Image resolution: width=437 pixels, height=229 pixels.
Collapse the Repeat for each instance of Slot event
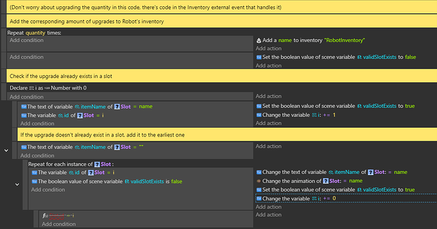point(17,185)
